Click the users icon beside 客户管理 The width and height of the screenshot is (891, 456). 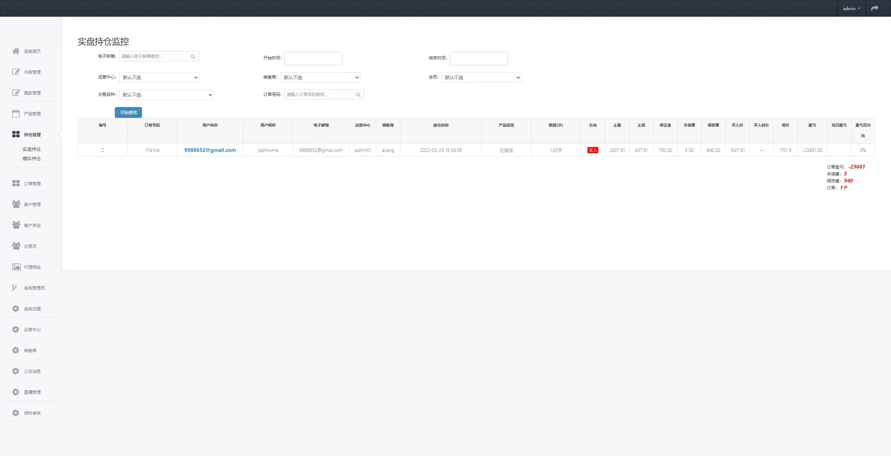[16, 204]
